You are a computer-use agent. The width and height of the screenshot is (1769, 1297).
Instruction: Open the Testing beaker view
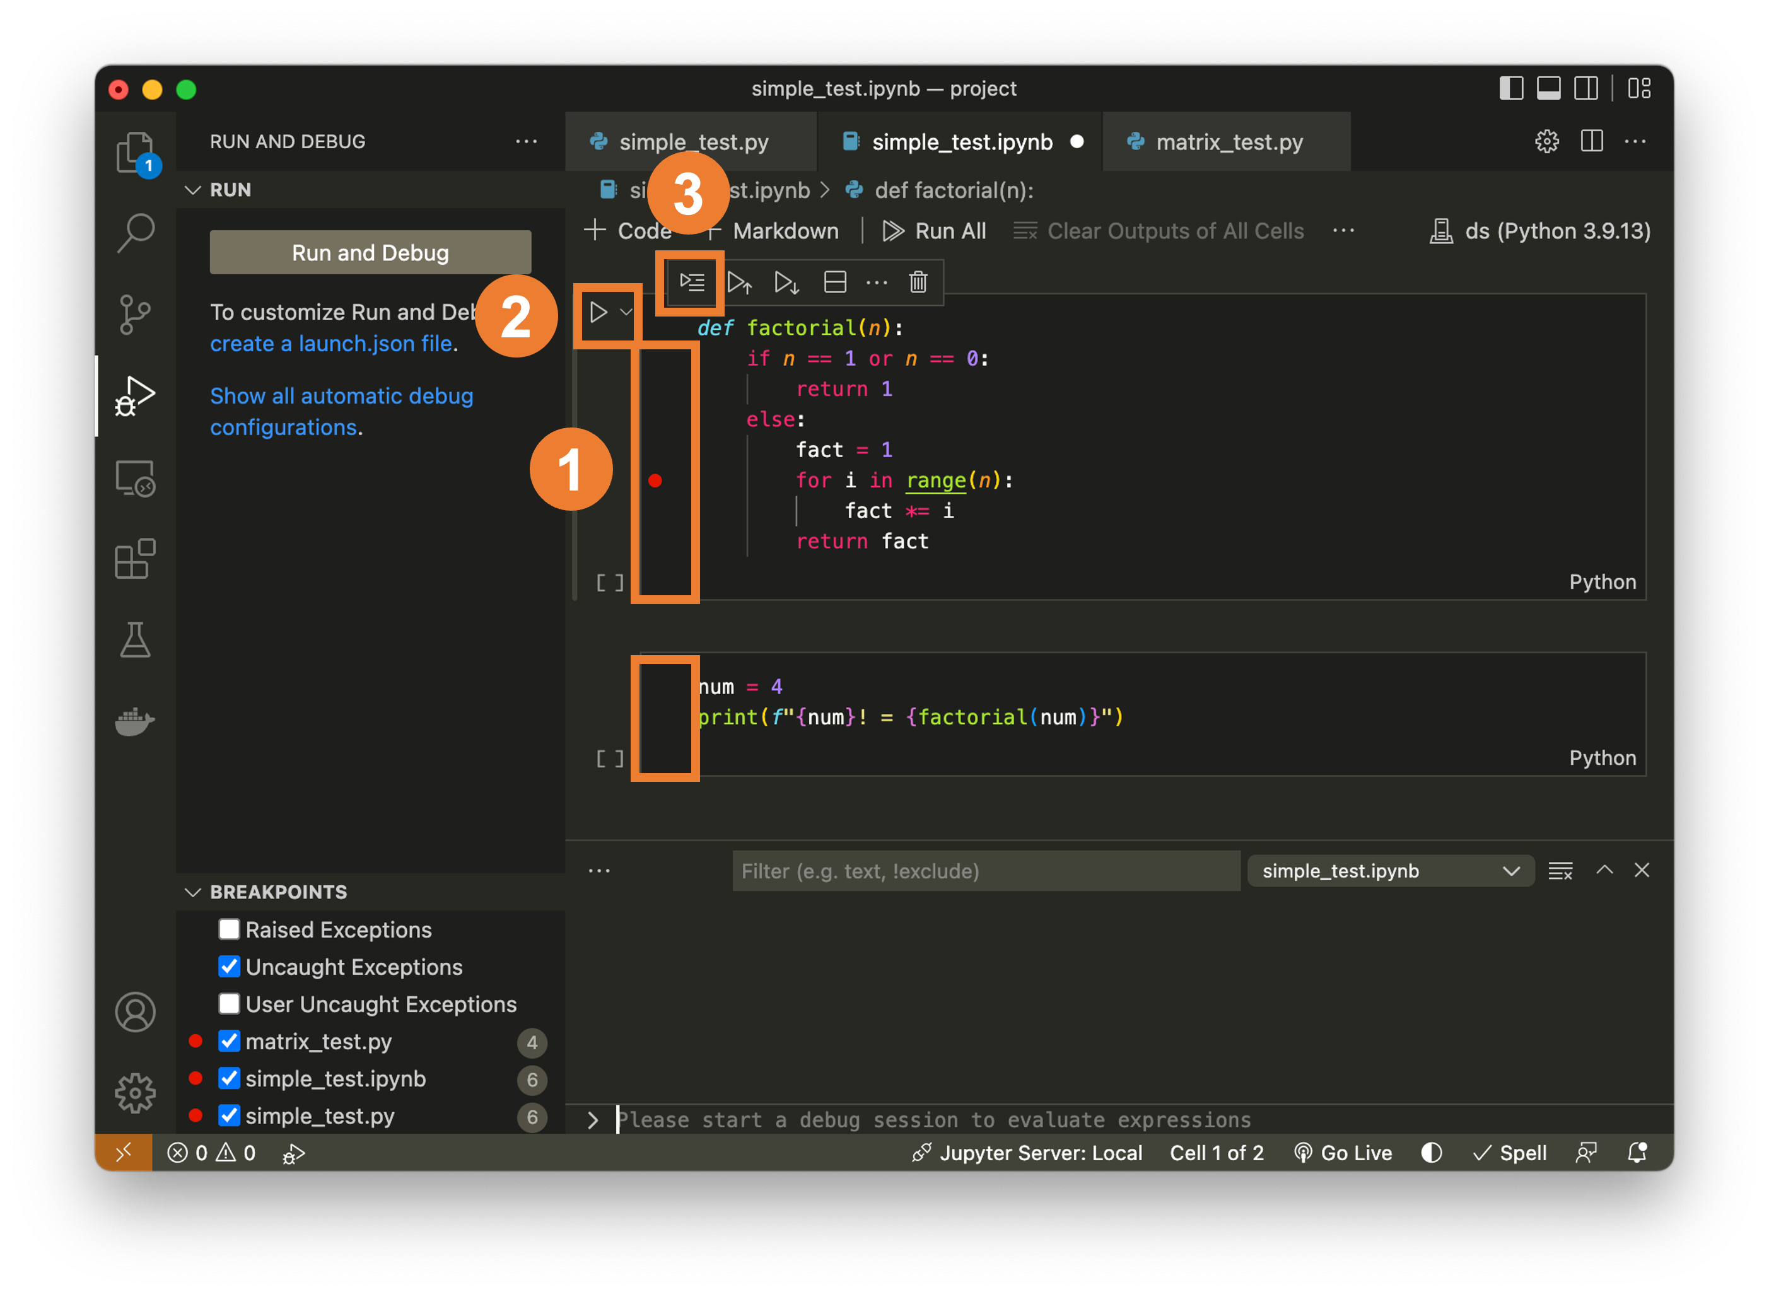[x=135, y=640]
